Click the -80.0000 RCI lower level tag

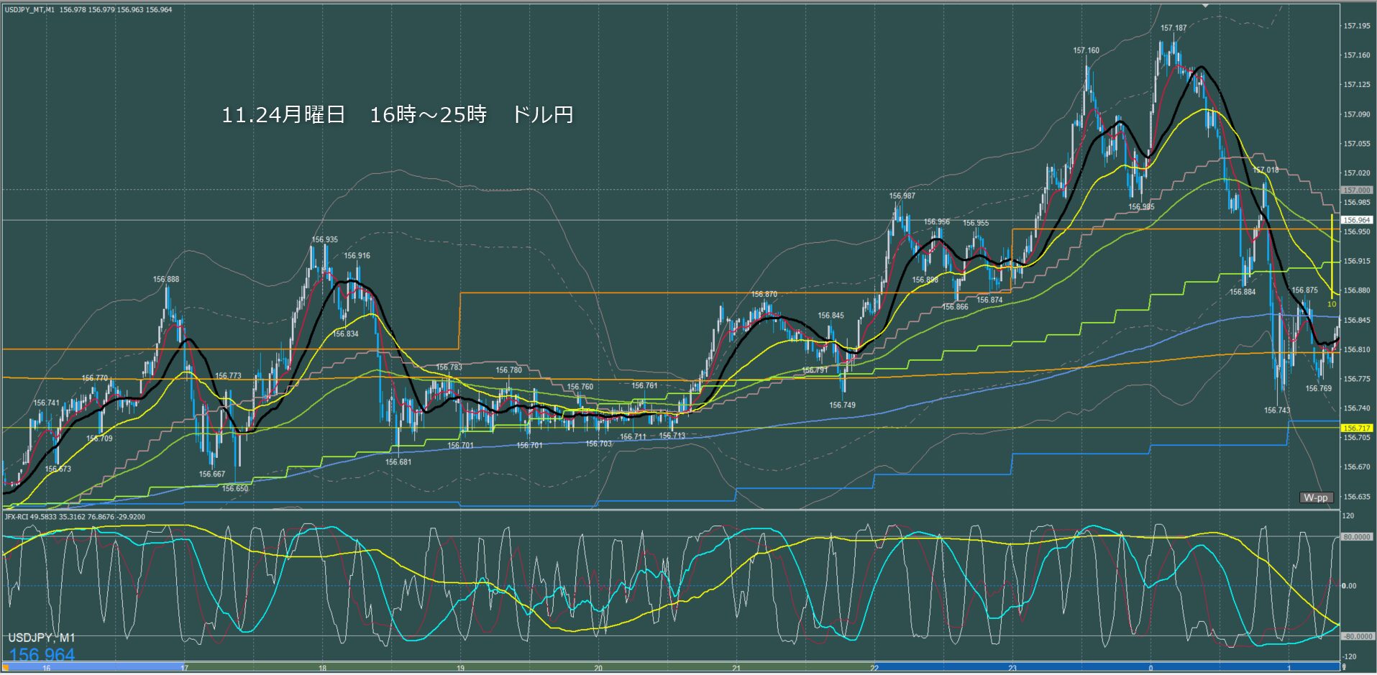pos(1356,636)
